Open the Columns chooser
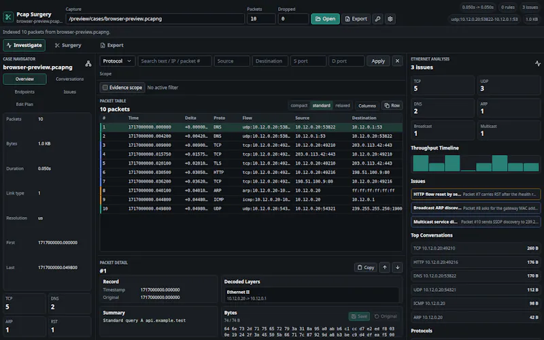 point(367,105)
